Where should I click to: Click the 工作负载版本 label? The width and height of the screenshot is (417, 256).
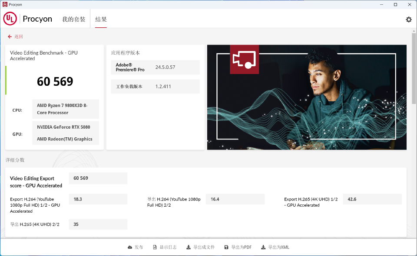129,87
